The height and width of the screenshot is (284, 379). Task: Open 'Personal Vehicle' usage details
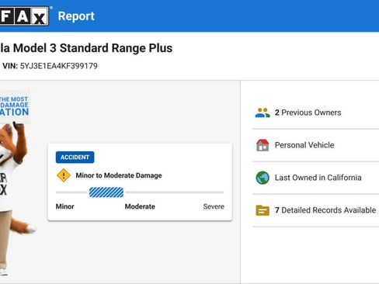[x=316, y=145]
